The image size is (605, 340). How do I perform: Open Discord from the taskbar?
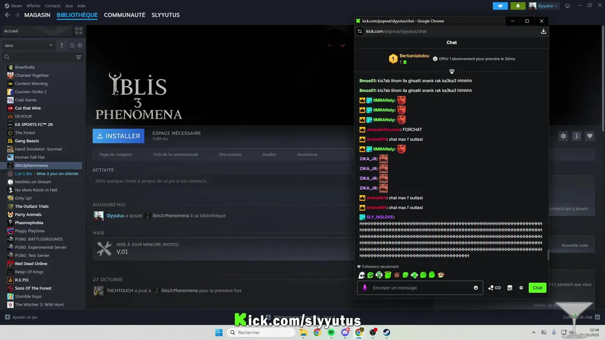click(345, 332)
